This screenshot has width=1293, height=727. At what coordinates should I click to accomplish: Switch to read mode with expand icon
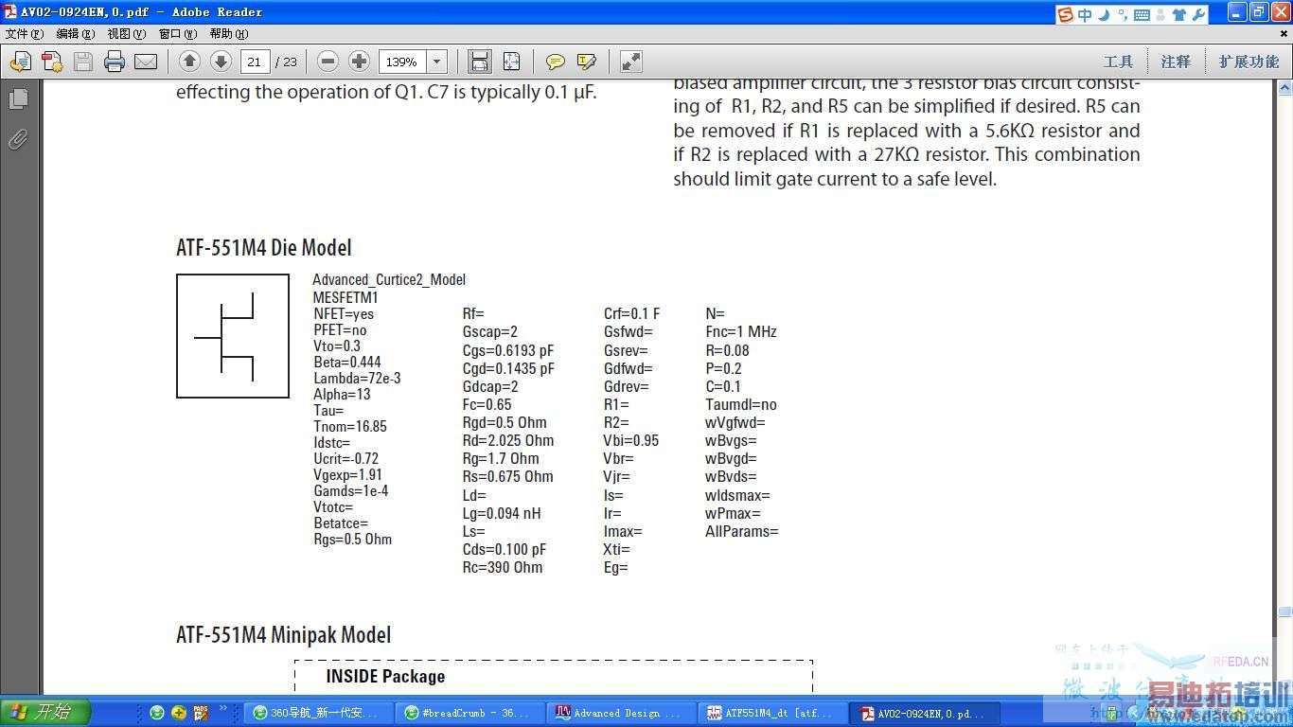coord(631,62)
